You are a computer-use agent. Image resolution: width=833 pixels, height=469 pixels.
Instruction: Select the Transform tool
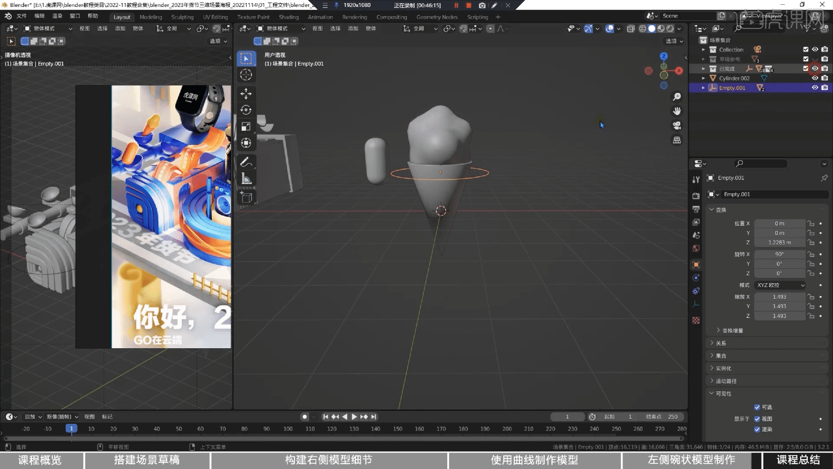tap(246, 143)
